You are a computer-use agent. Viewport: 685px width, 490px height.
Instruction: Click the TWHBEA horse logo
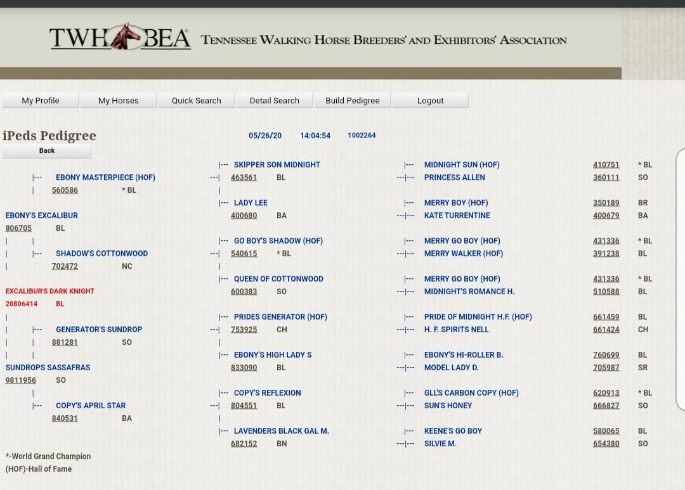pyautogui.click(x=121, y=37)
